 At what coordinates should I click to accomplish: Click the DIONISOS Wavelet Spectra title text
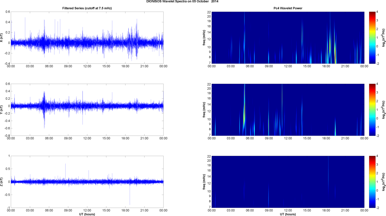(182, 2)
